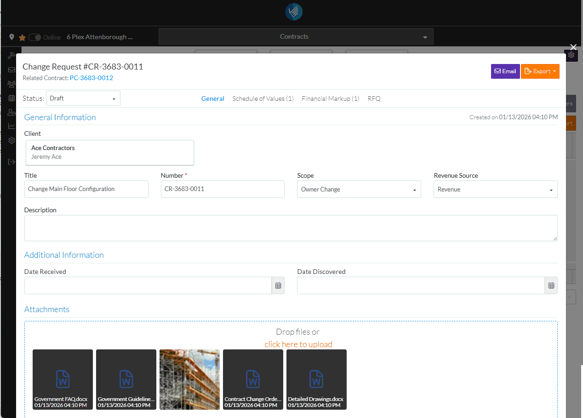
Task: Switch to Schedule of Values tab
Action: click(x=263, y=99)
